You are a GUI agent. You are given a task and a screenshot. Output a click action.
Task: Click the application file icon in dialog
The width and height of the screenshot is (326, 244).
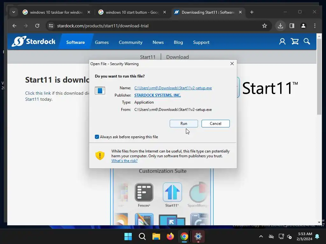(x=100, y=91)
